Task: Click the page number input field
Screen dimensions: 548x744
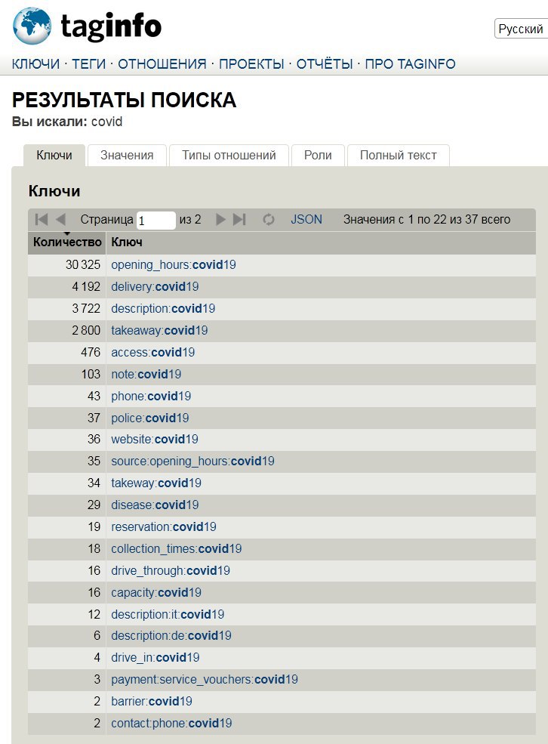Action: (x=156, y=220)
